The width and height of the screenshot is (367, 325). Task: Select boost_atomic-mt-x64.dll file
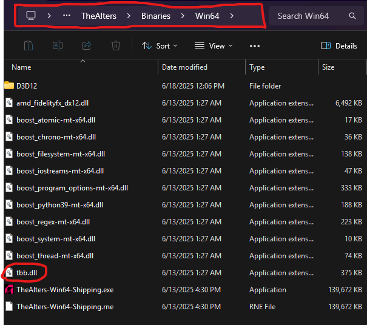(56, 120)
